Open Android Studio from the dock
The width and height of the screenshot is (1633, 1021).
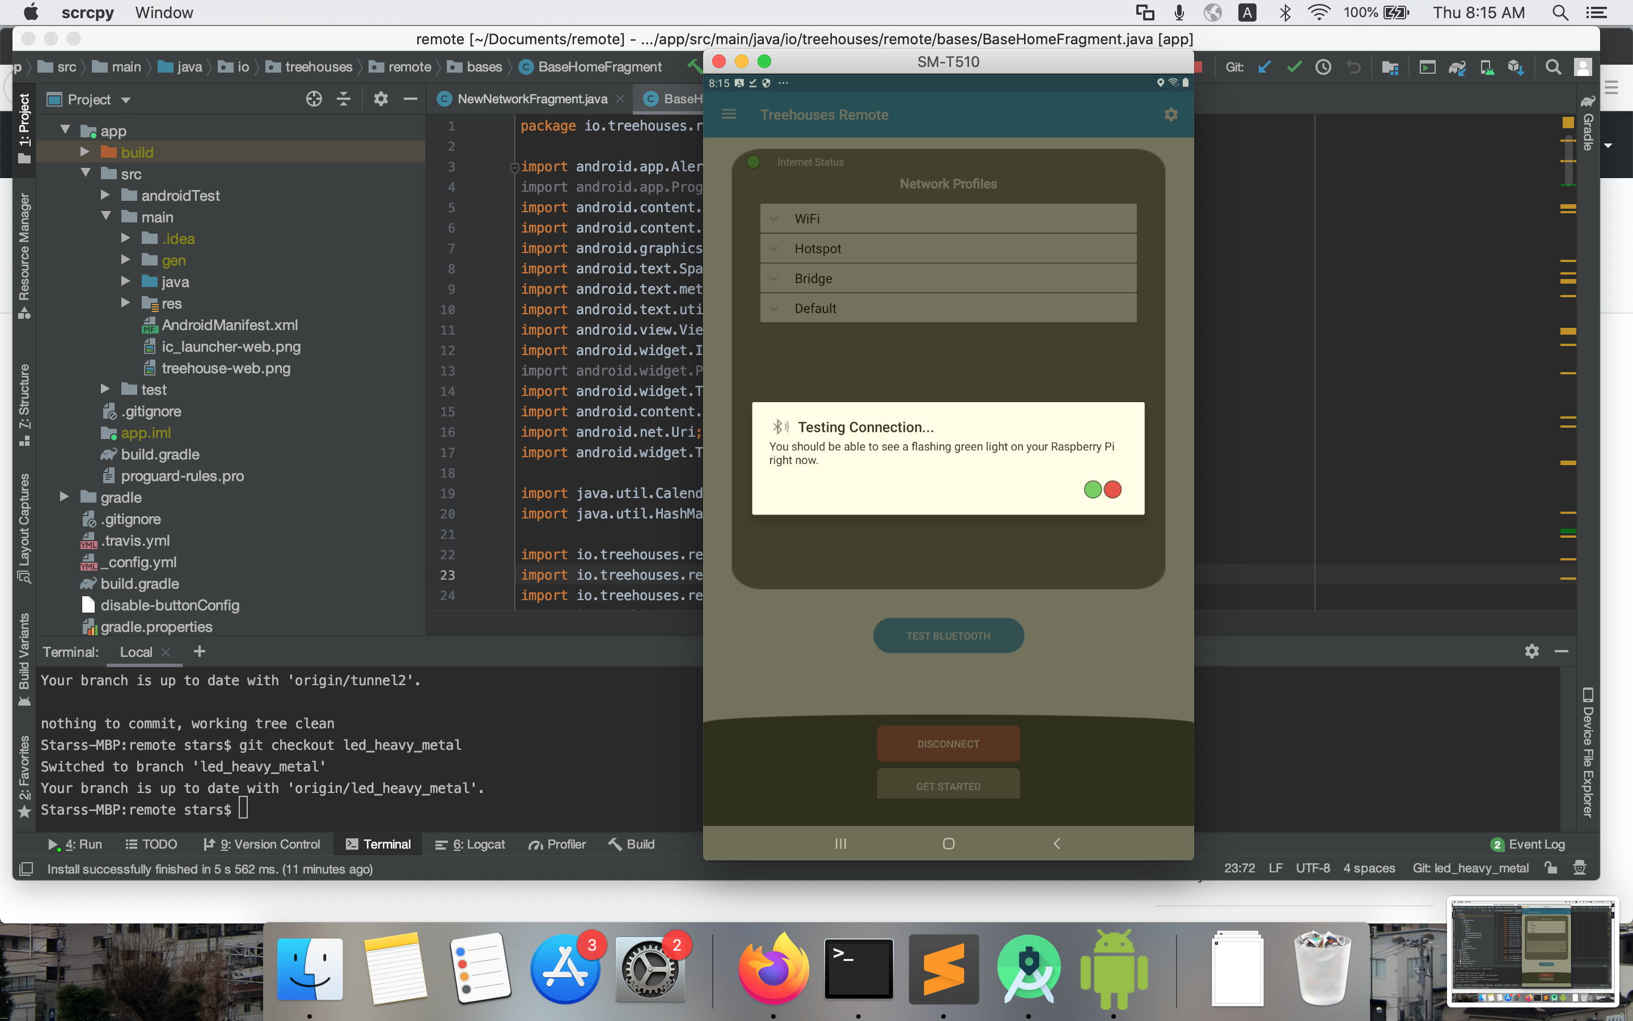[x=1027, y=968]
